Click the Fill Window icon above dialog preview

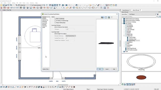click(x=106, y=17)
